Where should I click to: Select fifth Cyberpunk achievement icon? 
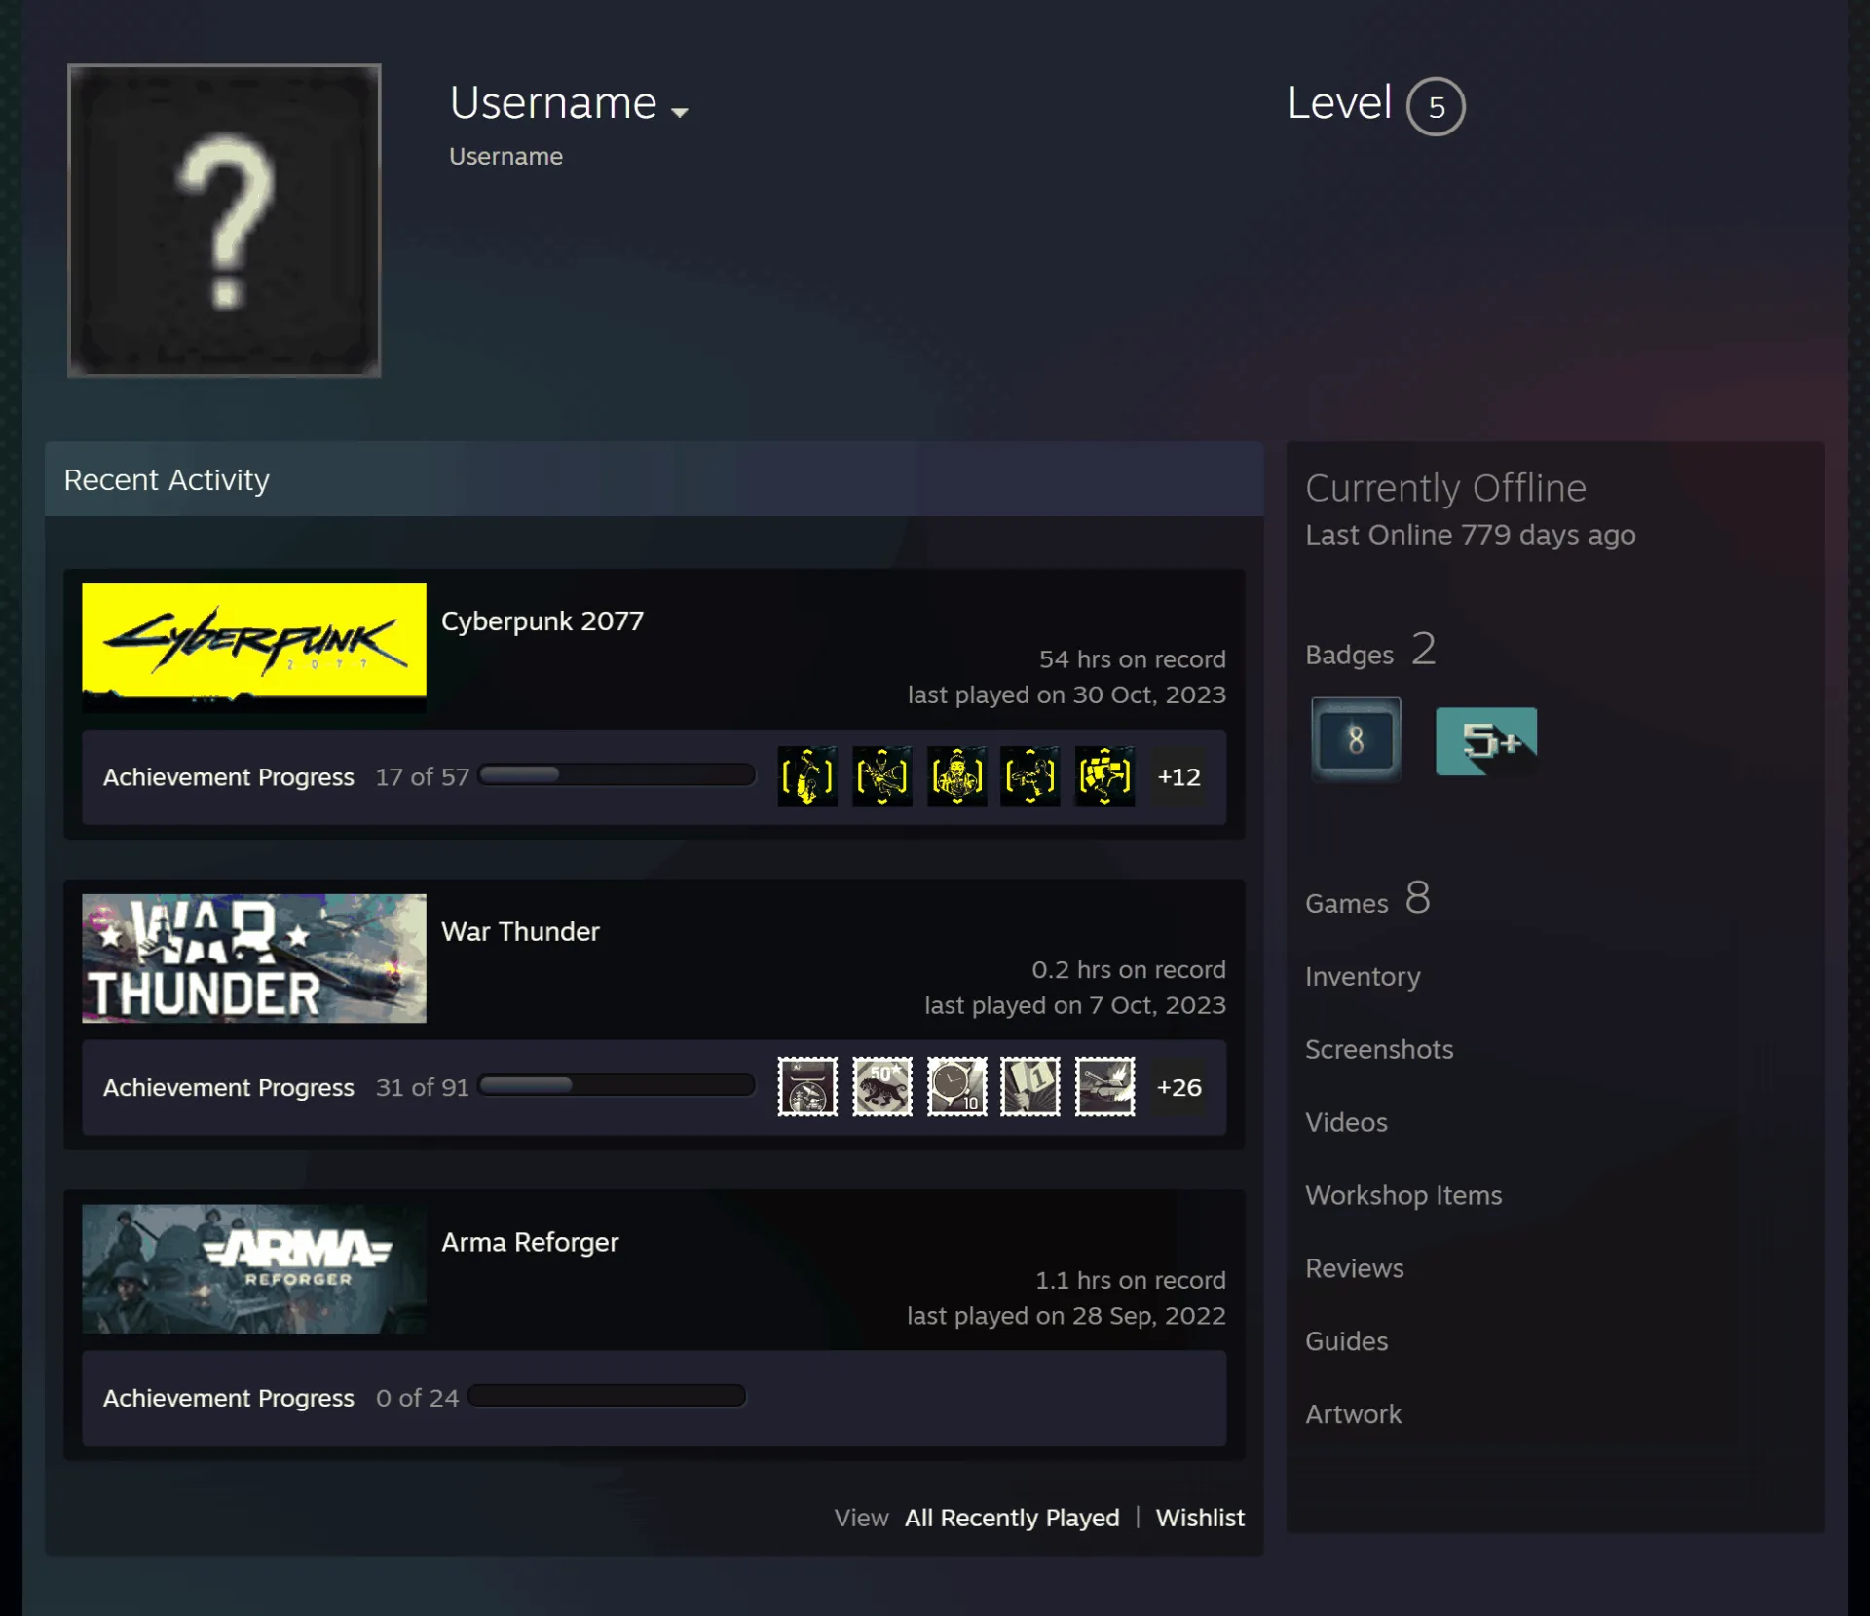[1104, 776]
